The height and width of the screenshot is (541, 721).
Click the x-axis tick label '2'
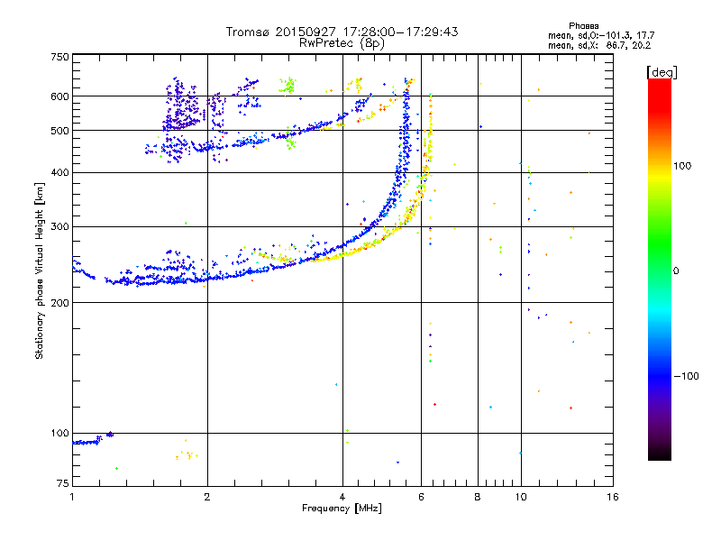(x=207, y=497)
